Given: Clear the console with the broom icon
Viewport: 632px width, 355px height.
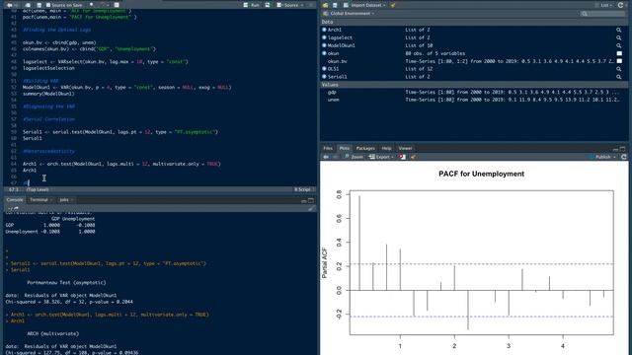Looking at the screenshot, I should (x=311, y=208).
